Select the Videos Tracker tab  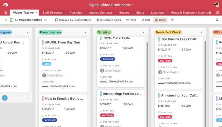(24, 13)
